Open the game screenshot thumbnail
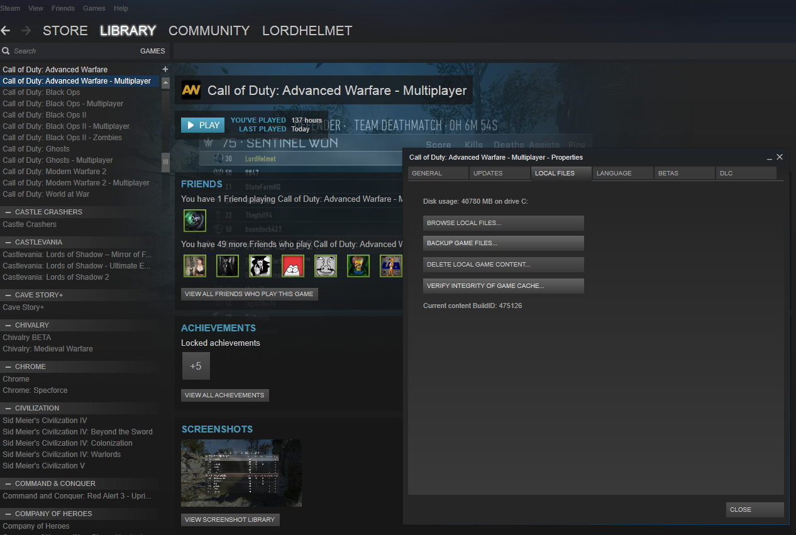Screen dimensions: 796x535 (241, 473)
